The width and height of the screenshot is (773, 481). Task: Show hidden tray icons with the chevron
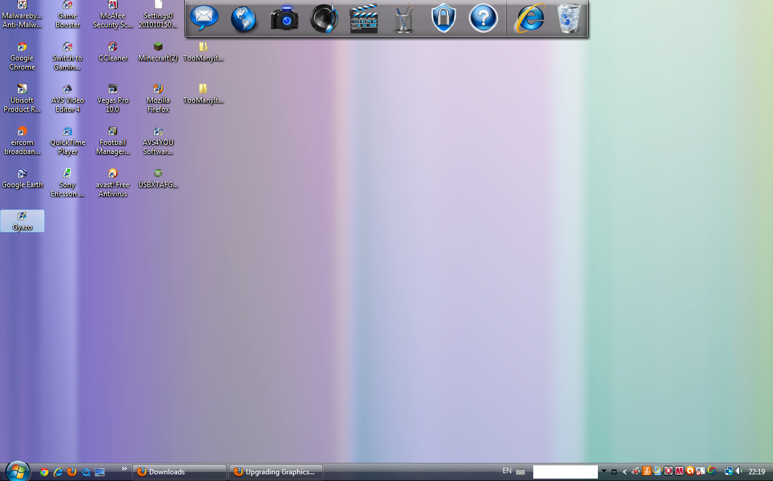pos(625,472)
